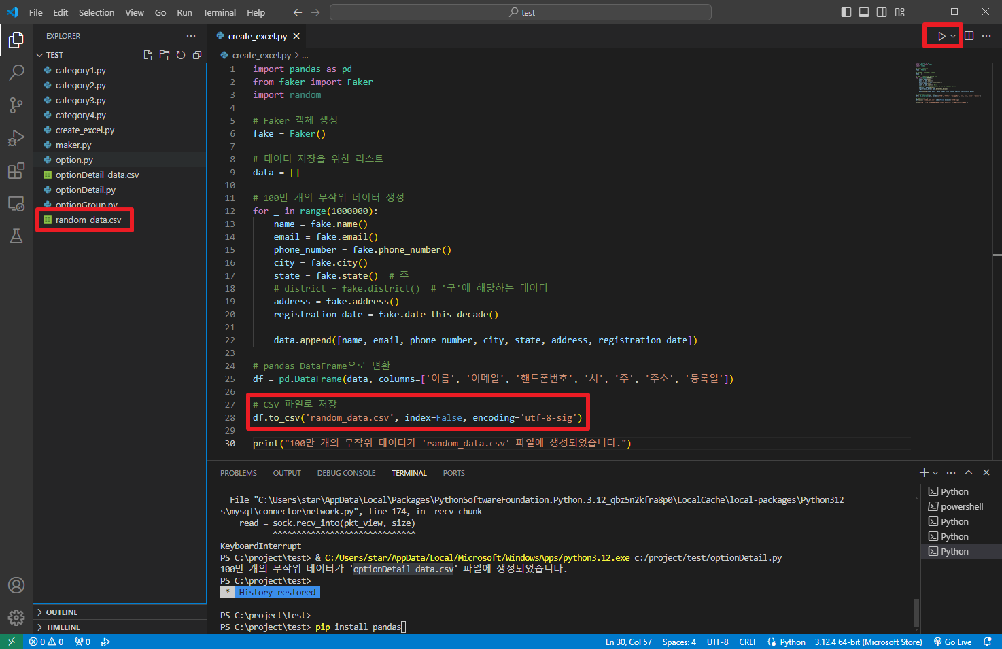The width and height of the screenshot is (1002, 649).
Task: Maximize the terminal panel size
Action: [969, 472]
